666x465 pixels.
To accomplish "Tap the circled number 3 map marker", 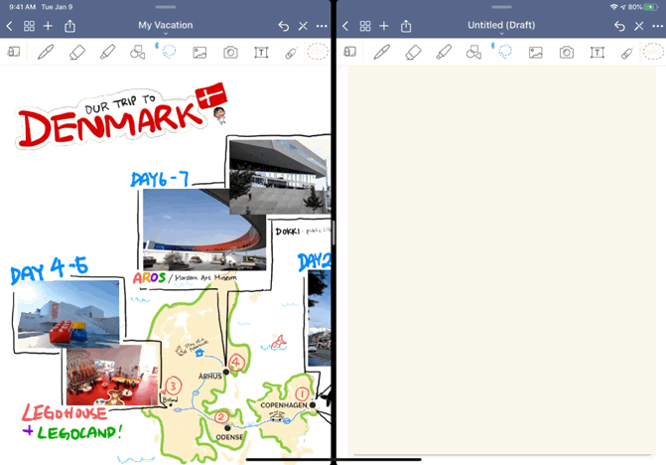I will coord(173,386).
